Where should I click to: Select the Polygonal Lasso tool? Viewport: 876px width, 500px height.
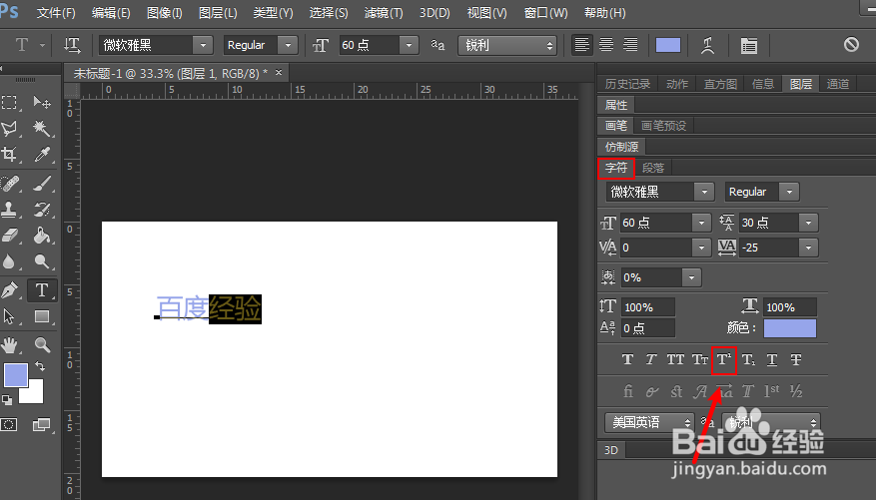pyautogui.click(x=10, y=129)
